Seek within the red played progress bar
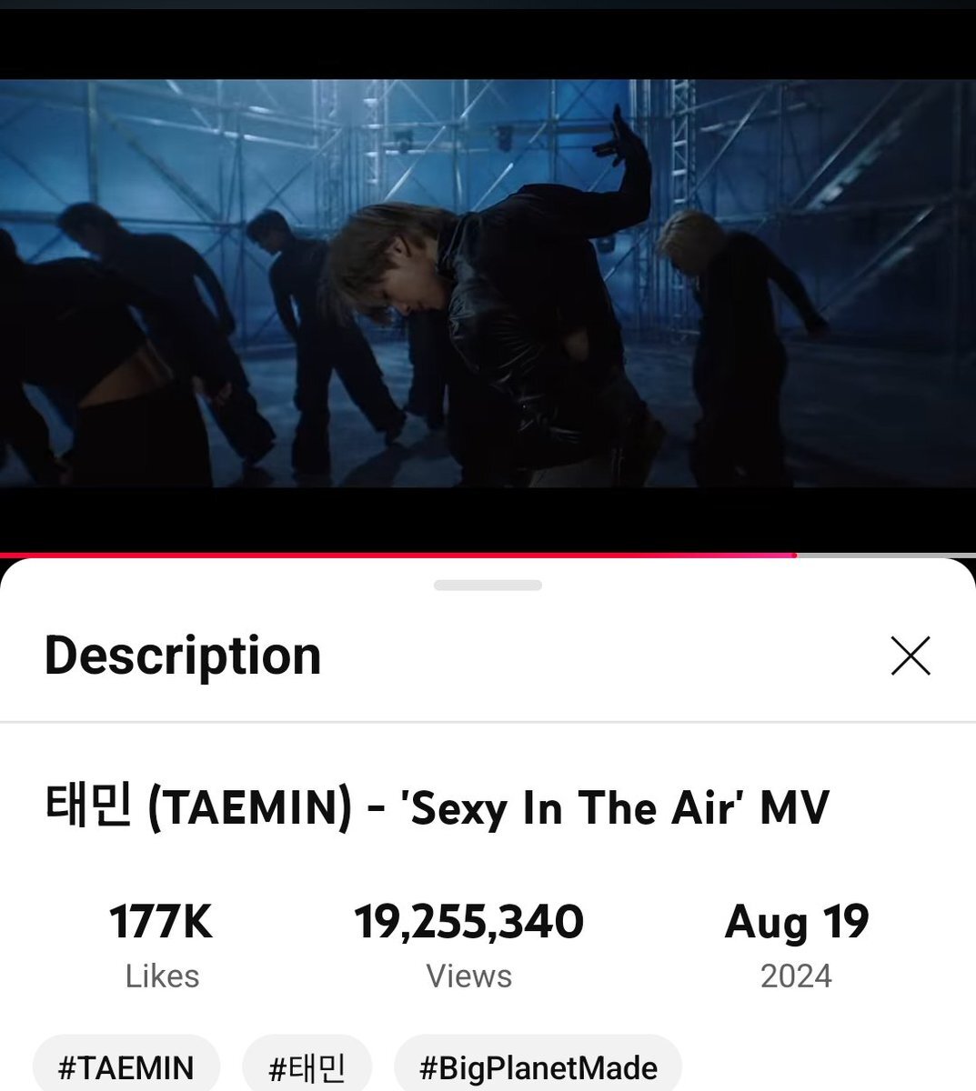The image size is (976, 1091). [x=397, y=555]
